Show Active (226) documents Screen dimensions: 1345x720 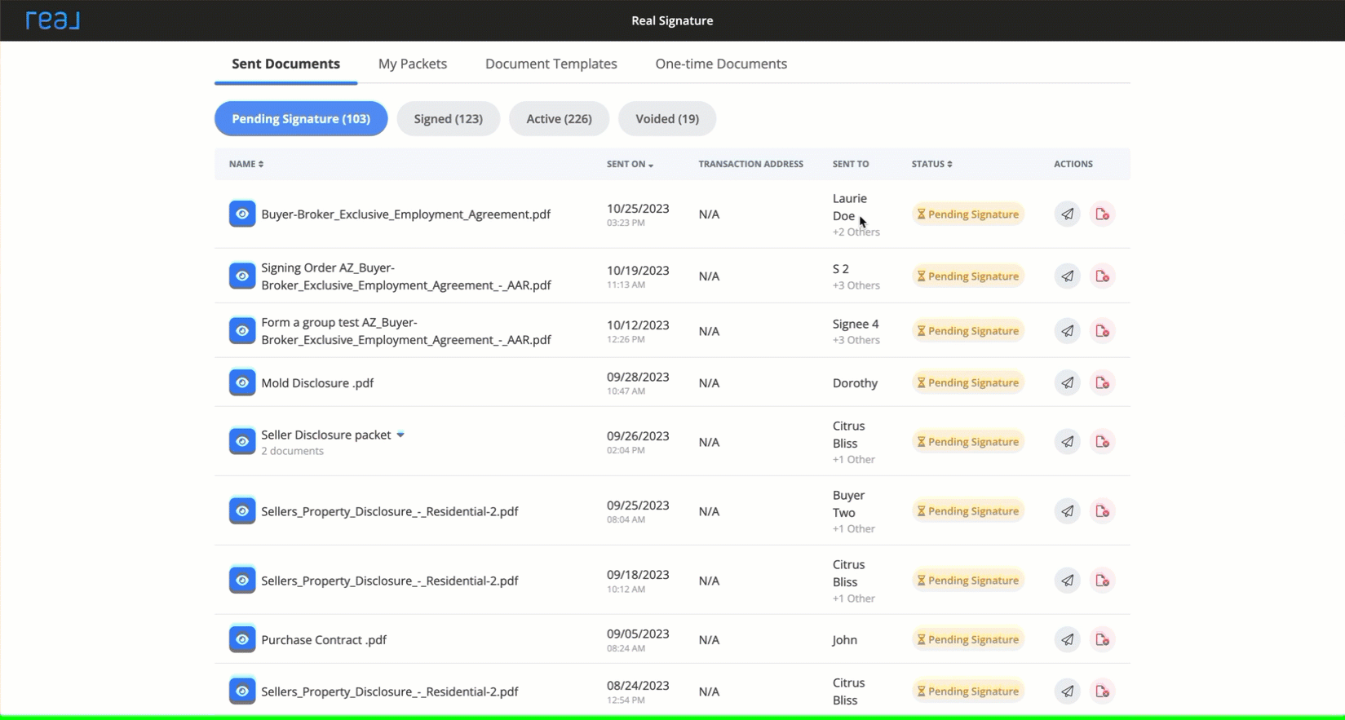pyautogui.click(x=559, y=119)
